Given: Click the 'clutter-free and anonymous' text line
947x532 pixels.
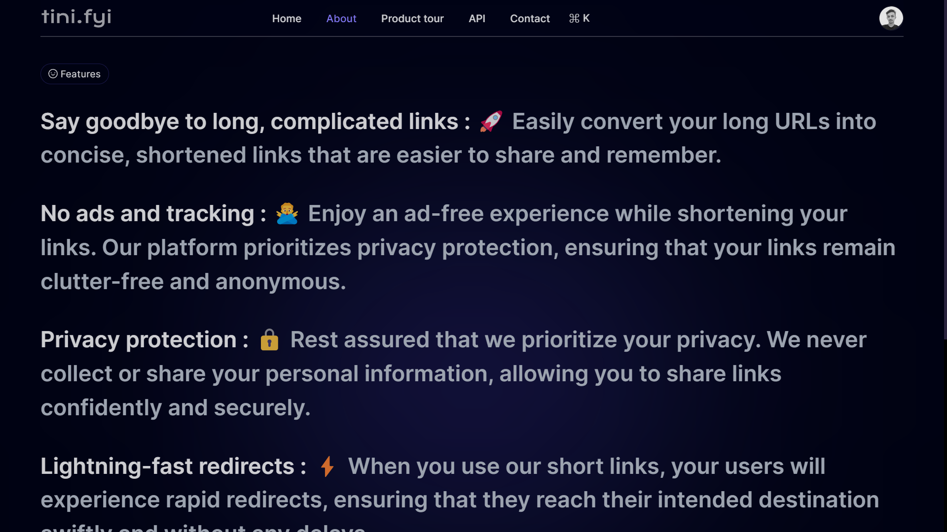Looking at the screenshot, I should pyautogui.click(x=193, y=282).
